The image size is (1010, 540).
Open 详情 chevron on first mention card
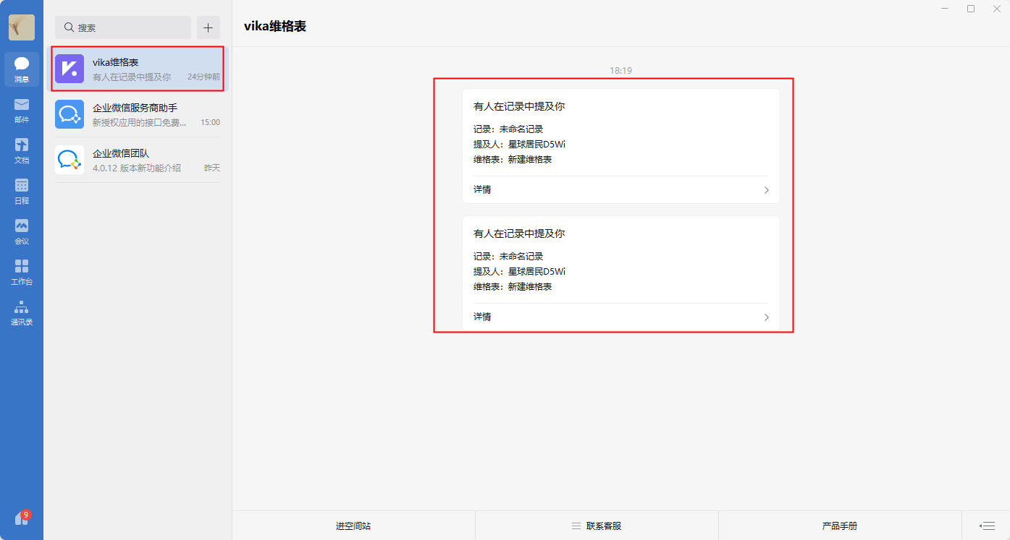click(766, 190)
